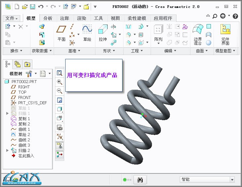This screenshot has height=187, width=242.
Task: Click the 元件界面 (Component Interface) icon
Action: (225, 34)
